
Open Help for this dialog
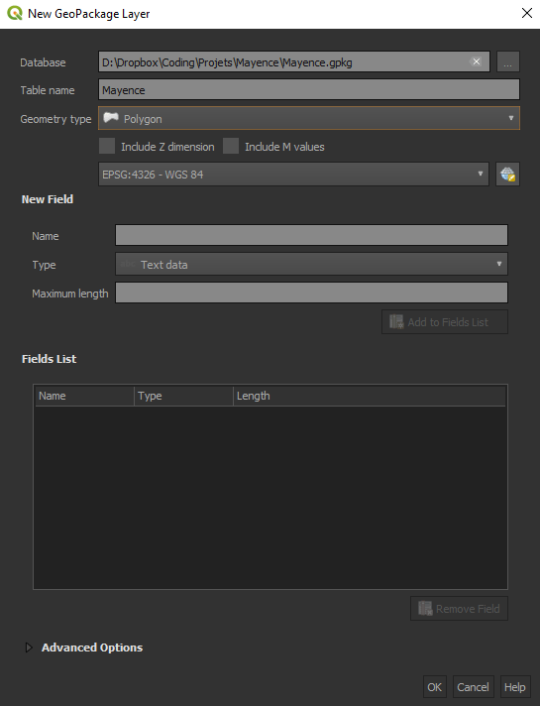click(515, 687)
